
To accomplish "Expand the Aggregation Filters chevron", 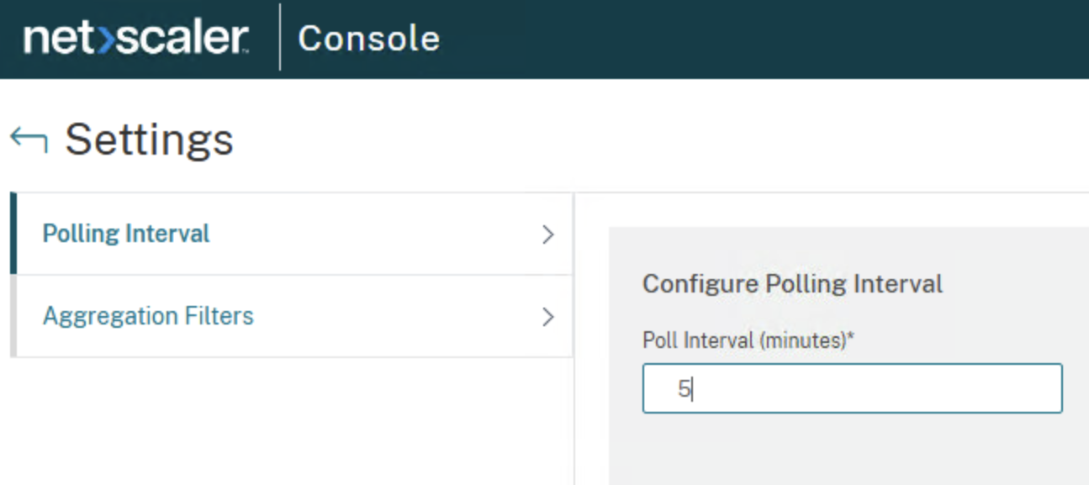I will 548,317.
